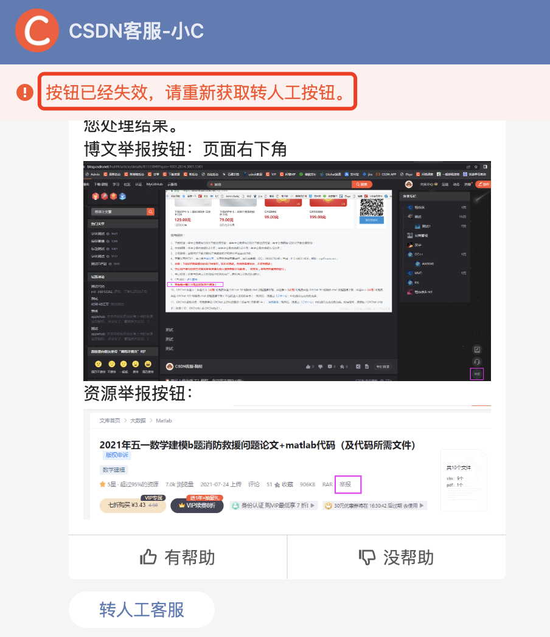Click the "CSDN客服-小C" header title
Image resolution: width=550 pixels, height=637 pixels.
136,31
